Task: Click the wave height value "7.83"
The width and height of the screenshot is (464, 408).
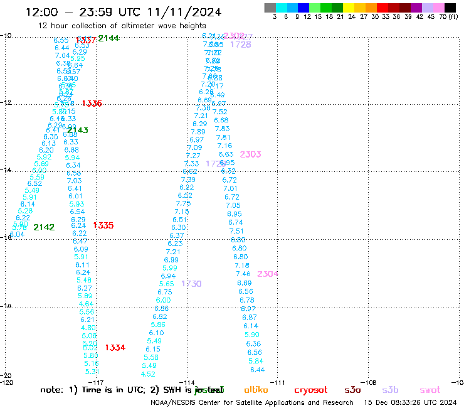Action: (222, 129)
